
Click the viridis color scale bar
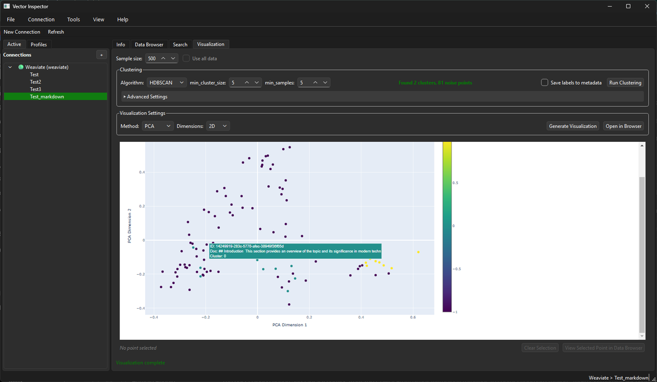coord(447,227)
